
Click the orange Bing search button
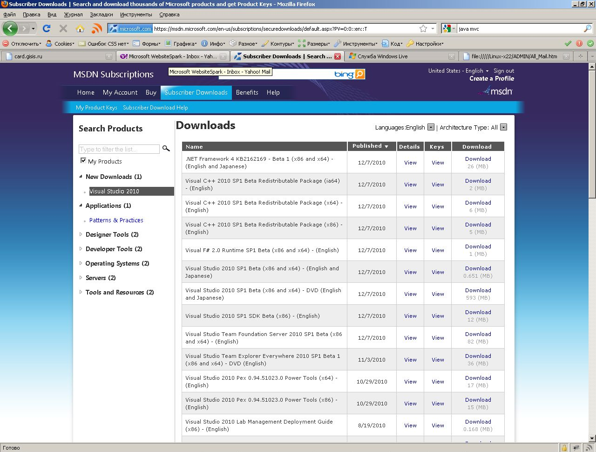pos(359,74)
